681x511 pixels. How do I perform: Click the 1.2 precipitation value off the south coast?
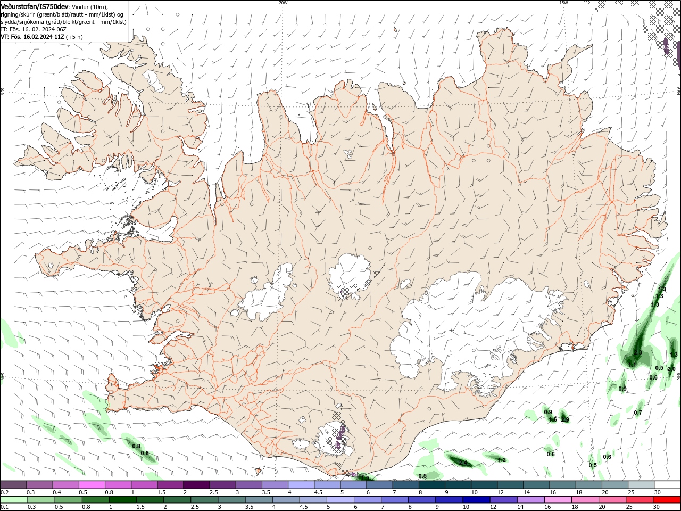coord(501,460)
